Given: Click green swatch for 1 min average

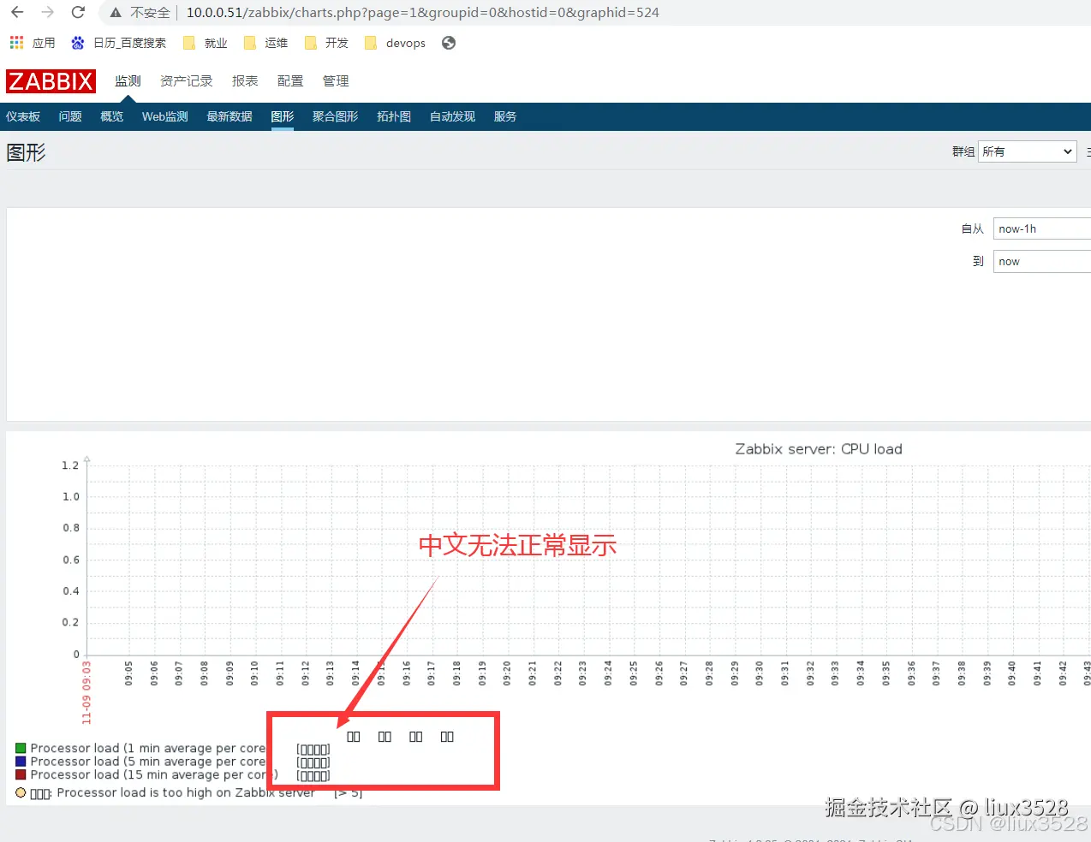Looking at the screenshot, I should pos(21,749).
